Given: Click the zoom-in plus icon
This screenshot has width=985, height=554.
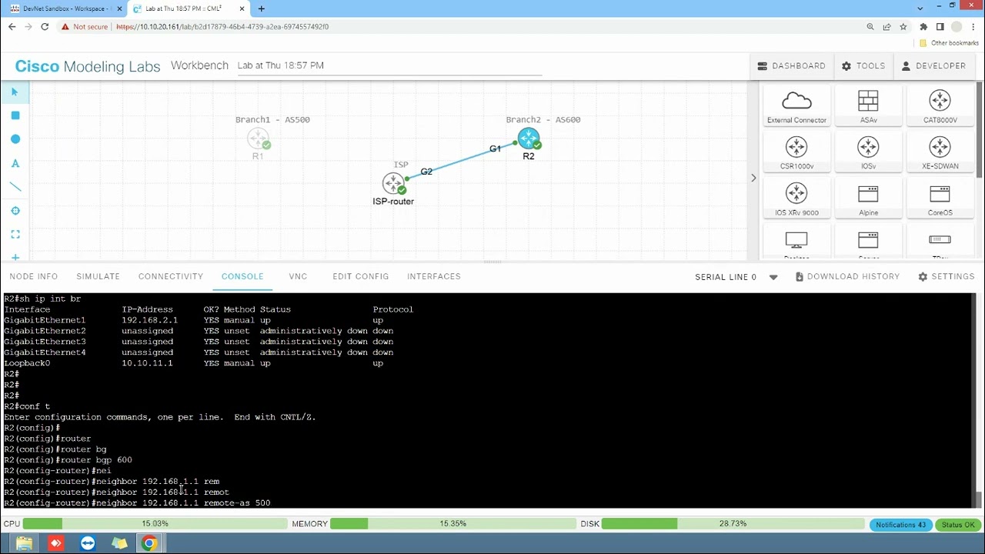Looking at the screenshot, I should click(15, 257).
